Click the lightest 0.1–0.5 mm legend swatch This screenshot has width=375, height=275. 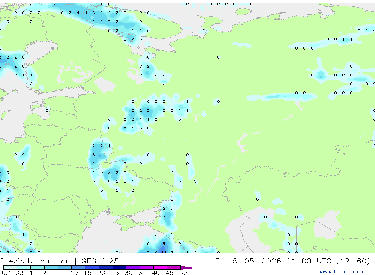click(x=10, y=267)
